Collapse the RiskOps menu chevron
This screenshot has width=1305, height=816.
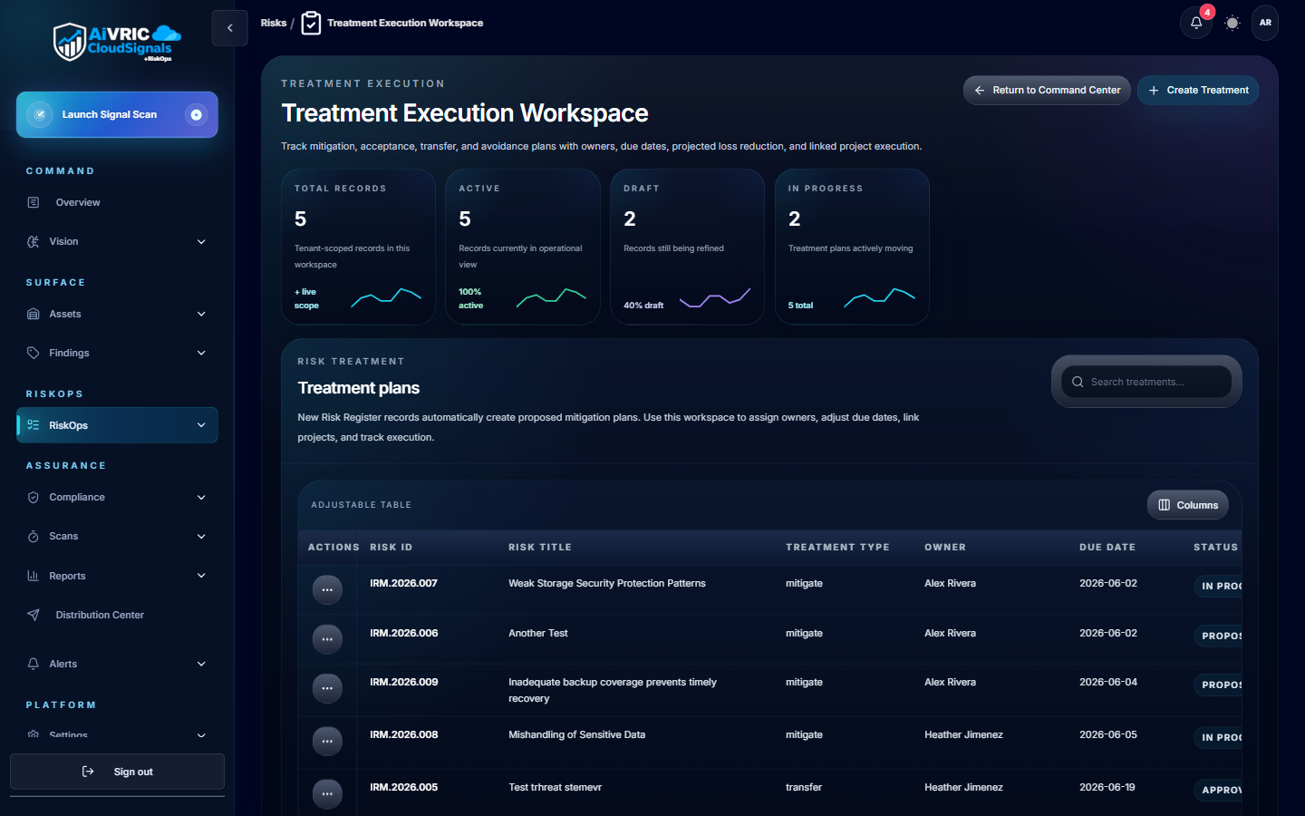(201, 425)
